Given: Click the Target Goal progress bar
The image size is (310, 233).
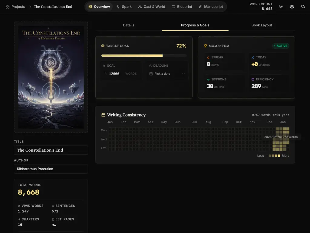Looking at the screenshot, I should [144, 56].
